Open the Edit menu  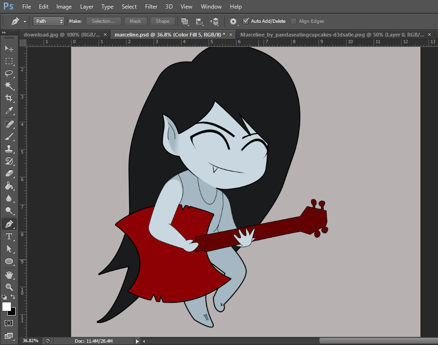pyautogui.click(x=44, y=7)
